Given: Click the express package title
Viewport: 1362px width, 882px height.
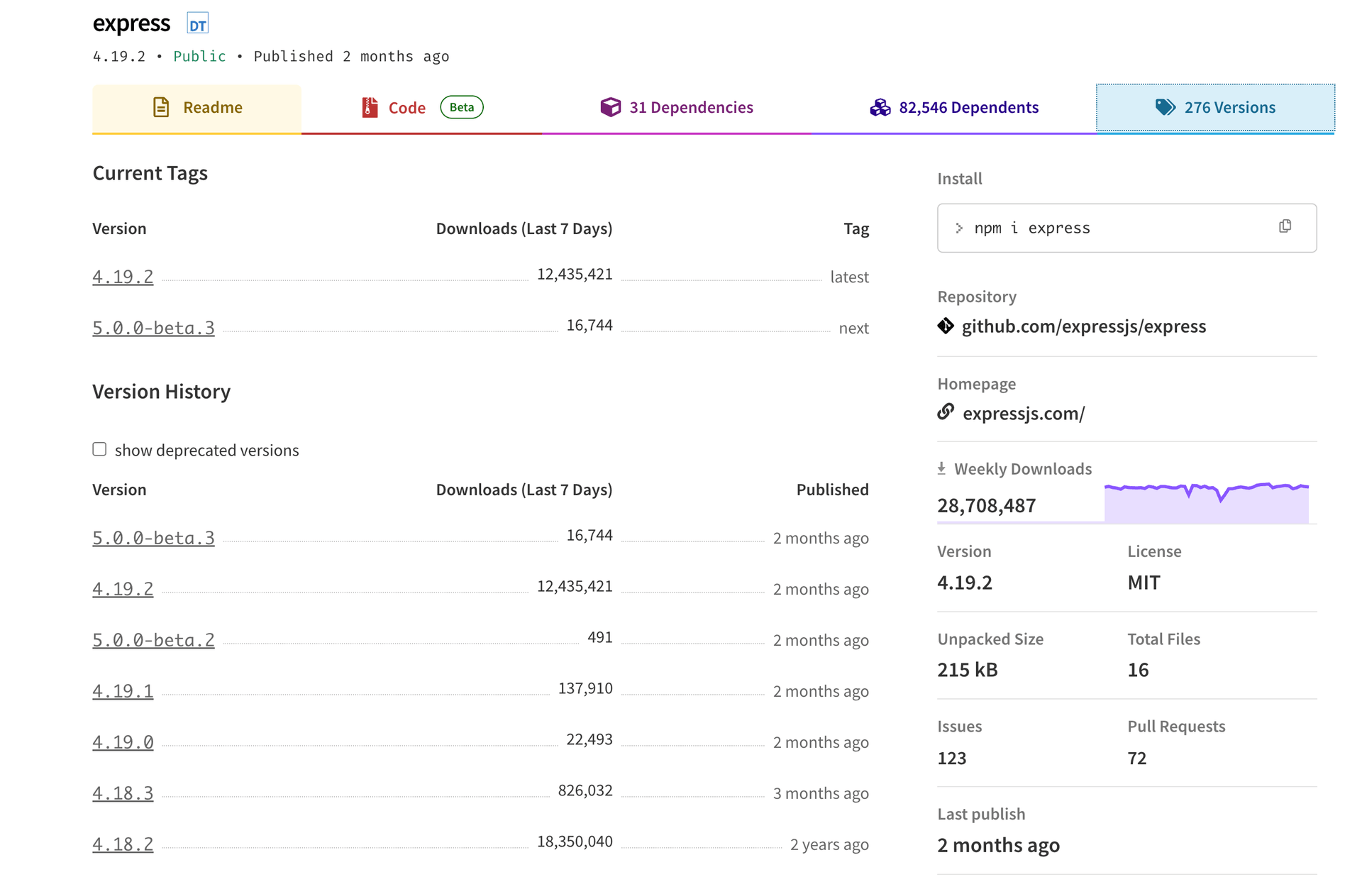Looking at the screenshot, I should tap(131, 23).
